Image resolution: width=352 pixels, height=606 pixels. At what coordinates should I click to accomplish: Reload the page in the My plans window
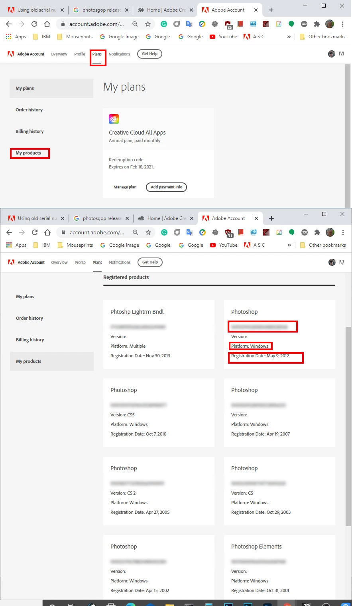34,24
